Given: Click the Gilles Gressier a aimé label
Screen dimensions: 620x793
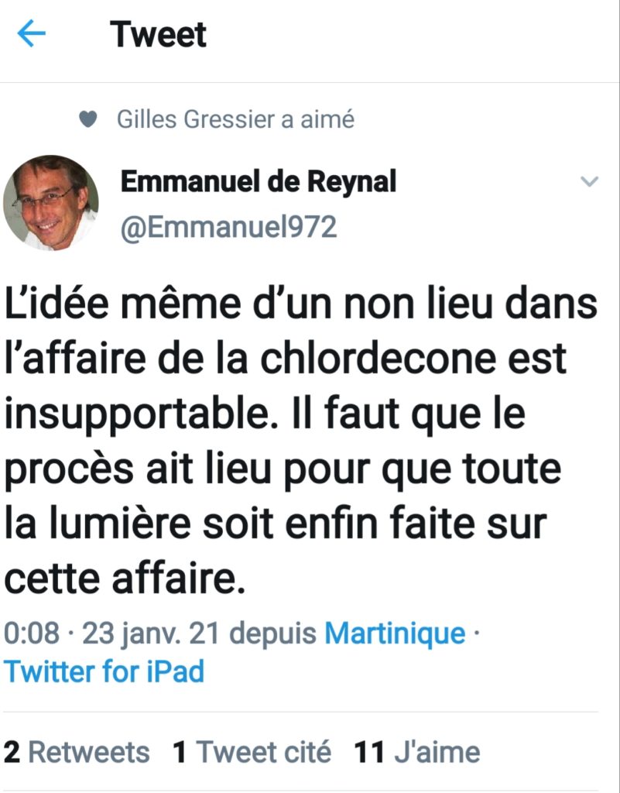Looking at the screenshot, I should pyautogui.click(x=235, y=119).
